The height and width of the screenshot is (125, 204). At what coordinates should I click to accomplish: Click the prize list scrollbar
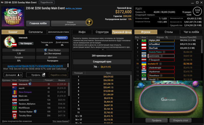[131, 88]
